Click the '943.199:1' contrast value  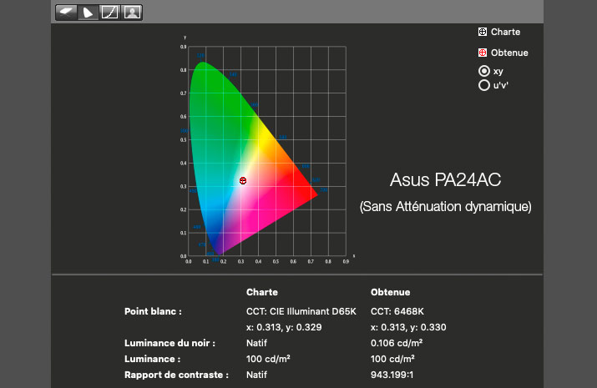pyautogui.click(x=392, y=375)
